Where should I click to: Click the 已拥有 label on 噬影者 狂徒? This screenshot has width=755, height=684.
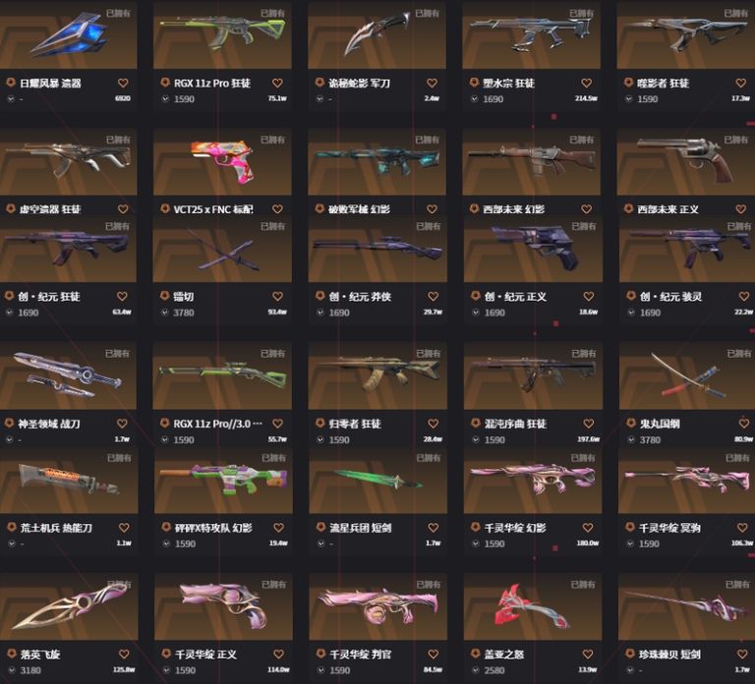735,13
